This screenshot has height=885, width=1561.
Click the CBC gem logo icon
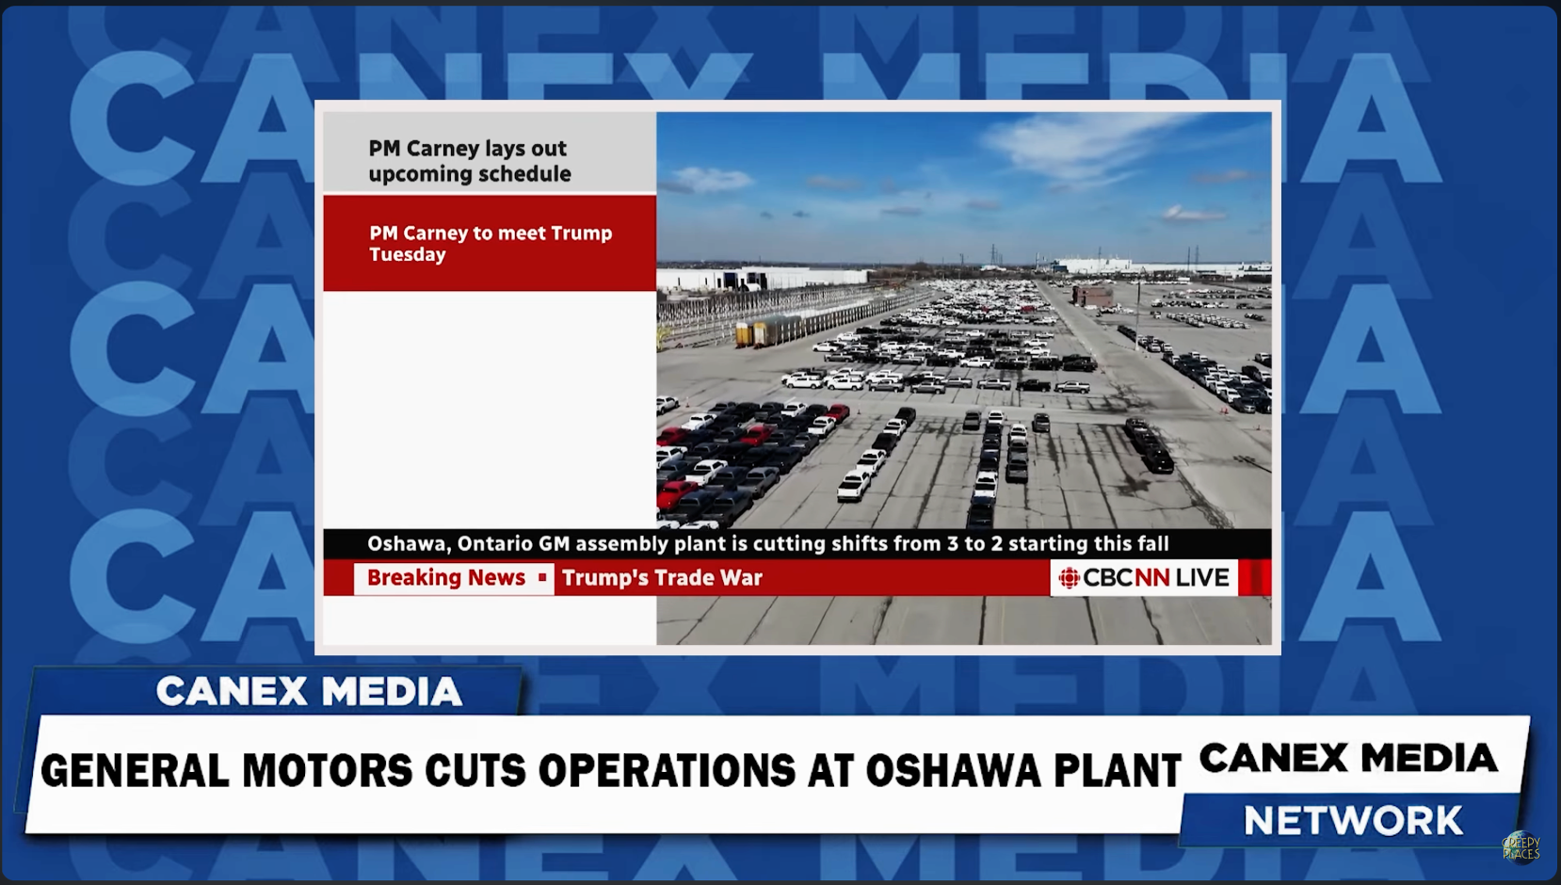pyautogui.click(x=1069, y=578)
